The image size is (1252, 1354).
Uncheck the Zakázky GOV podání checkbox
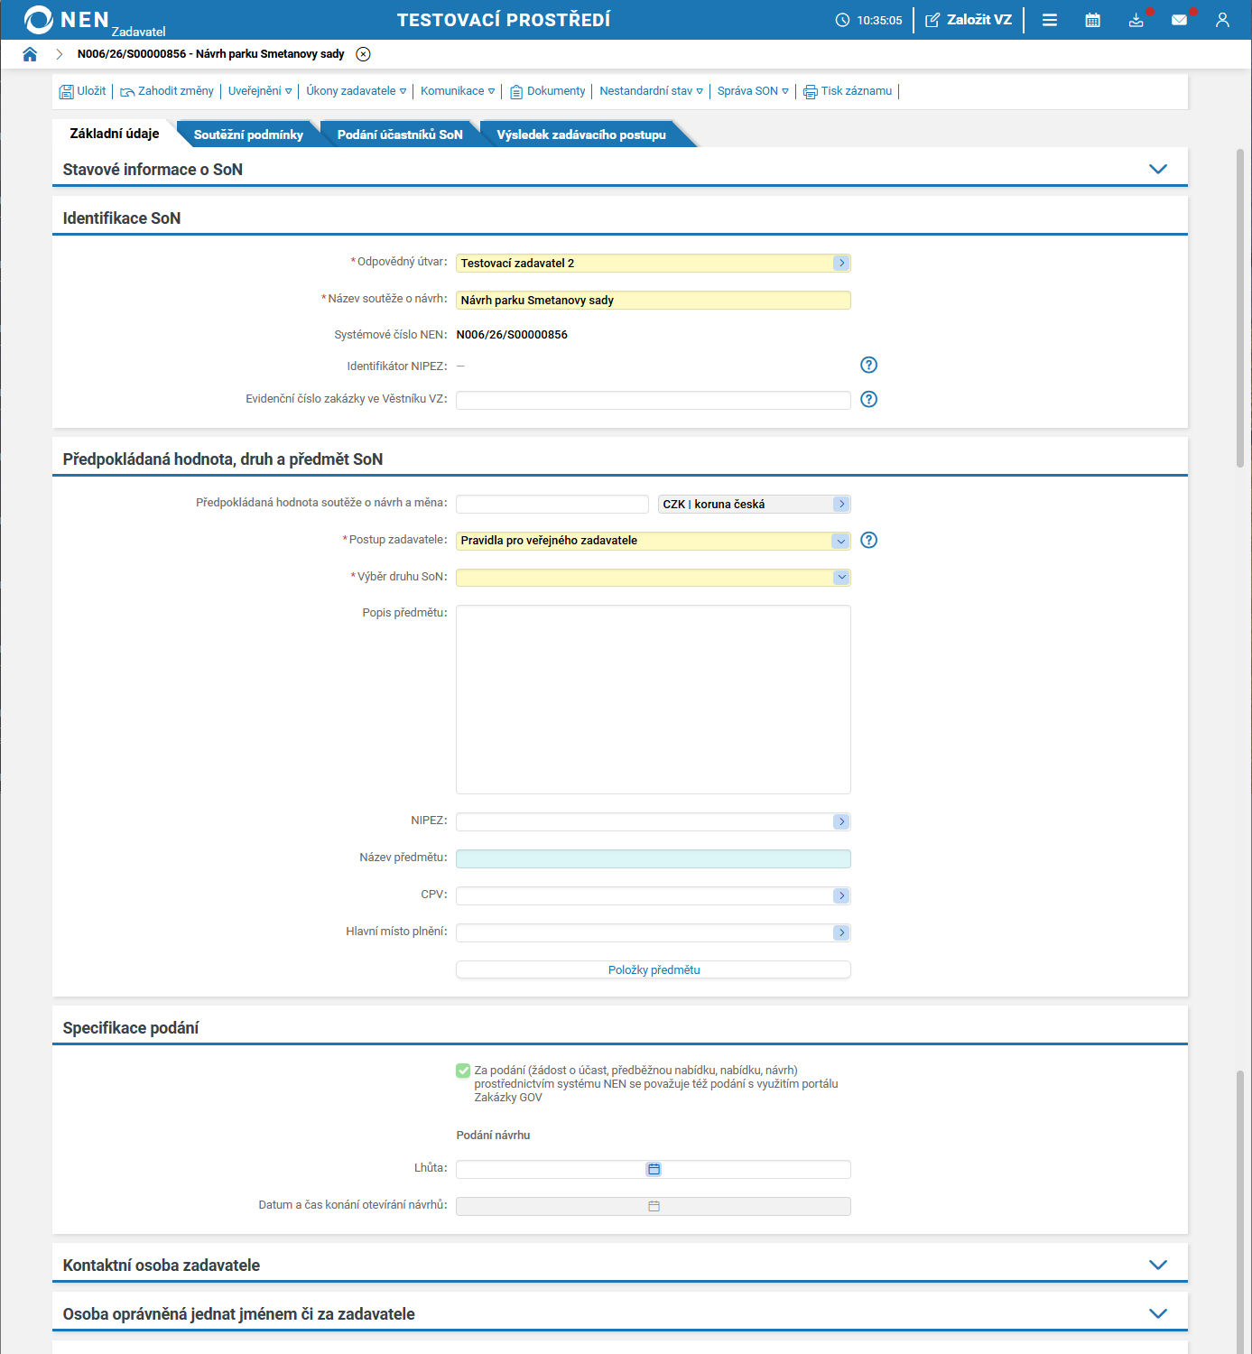pos(463,1071)
